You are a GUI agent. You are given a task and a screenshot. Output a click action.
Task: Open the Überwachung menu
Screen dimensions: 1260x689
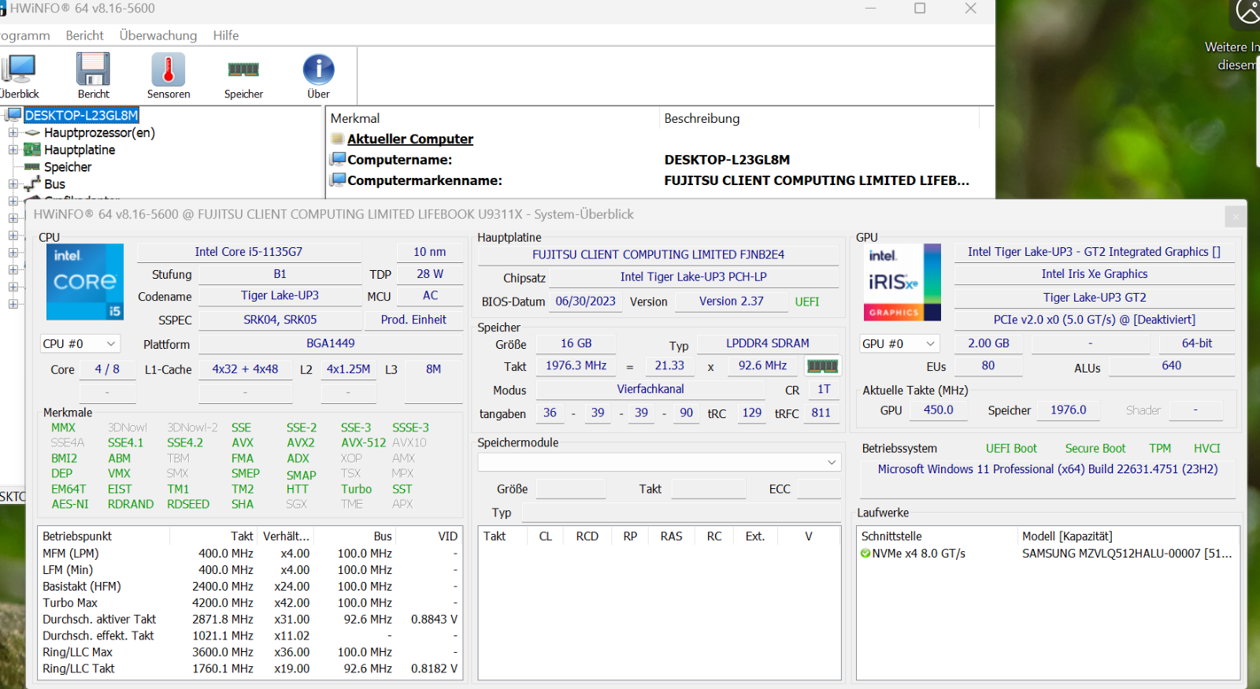click(x=158, y=35)
